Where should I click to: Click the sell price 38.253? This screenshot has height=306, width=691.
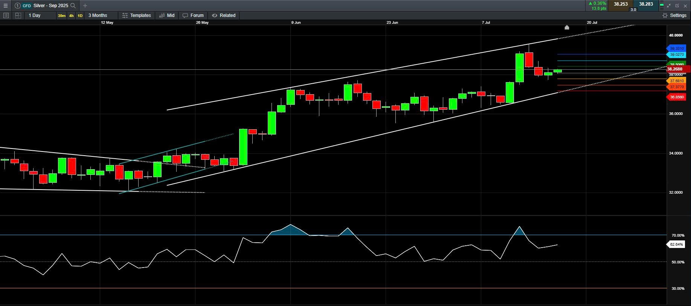[621, 4]
